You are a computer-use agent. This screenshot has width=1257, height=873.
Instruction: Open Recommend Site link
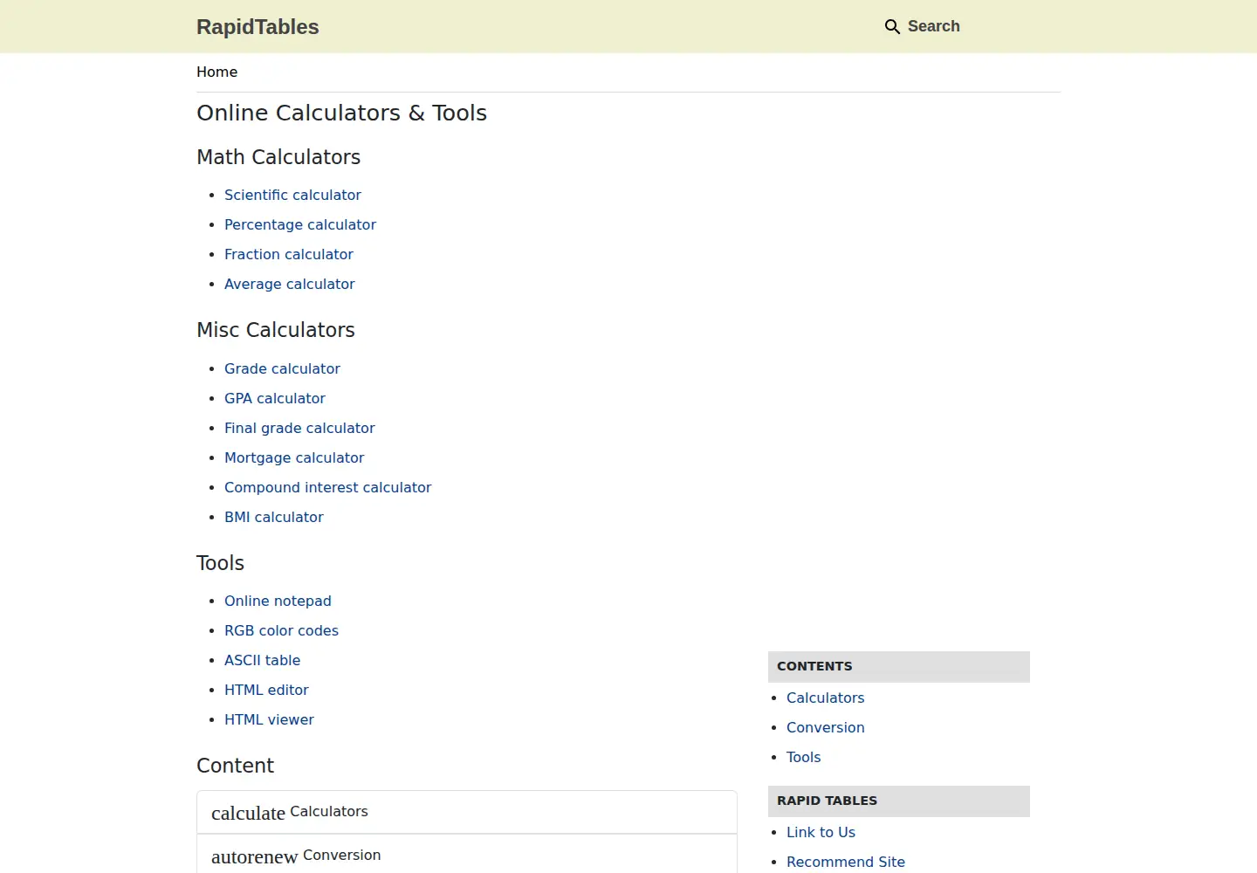coord(845,862)
